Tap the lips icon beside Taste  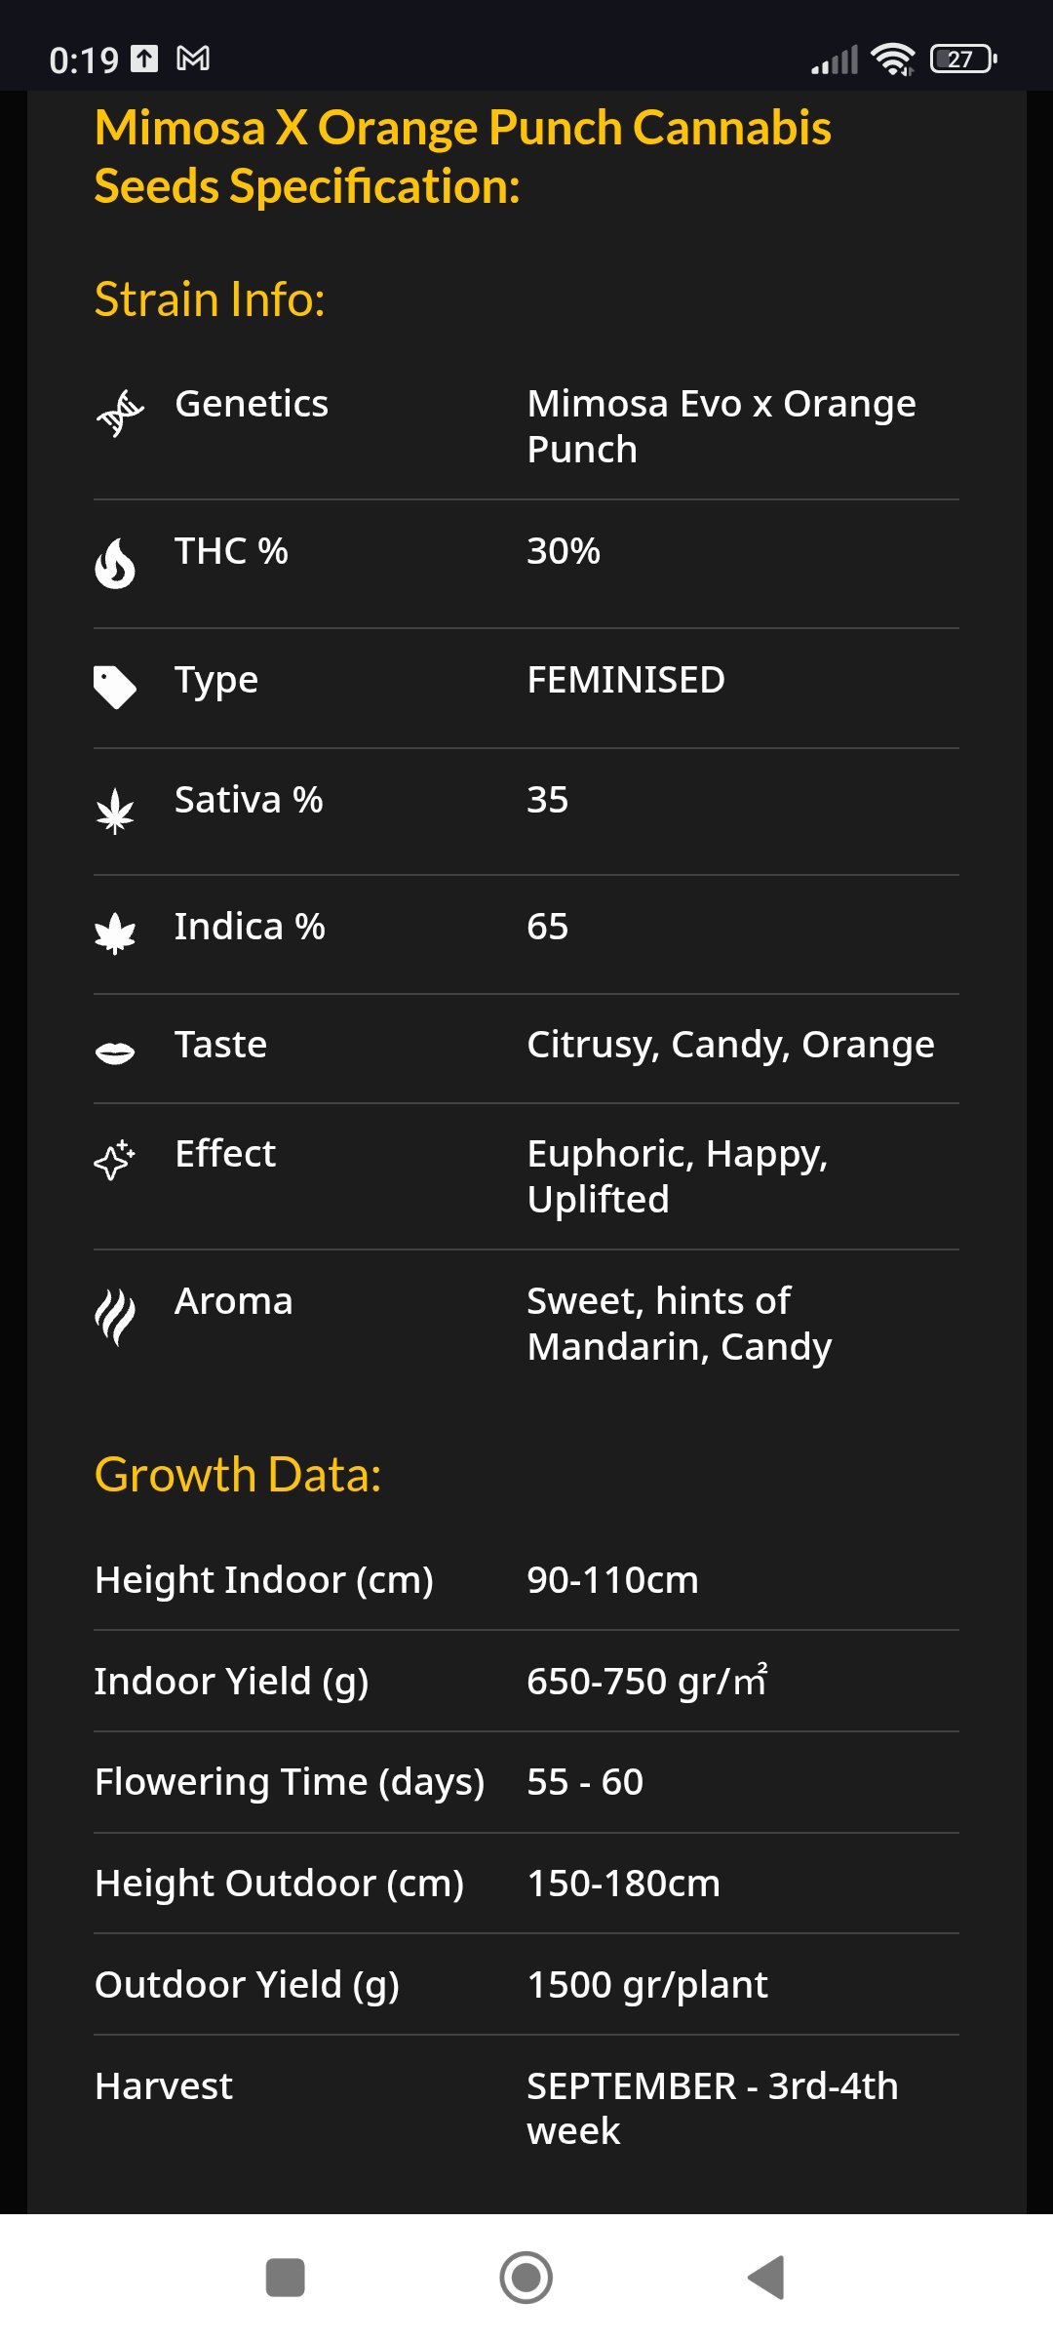click(115, 1052)
